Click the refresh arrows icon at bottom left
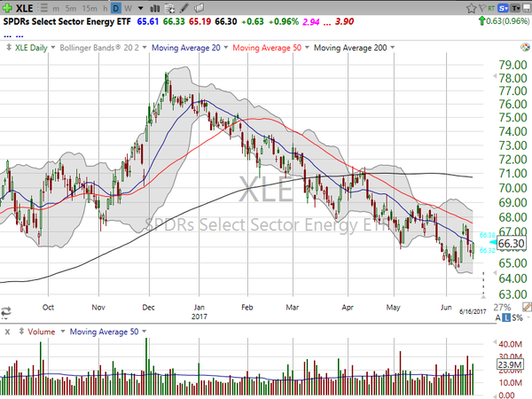Image resolution: width=532 pixels, height=399 pixels. pyautogui.click(x=6, y=311)
